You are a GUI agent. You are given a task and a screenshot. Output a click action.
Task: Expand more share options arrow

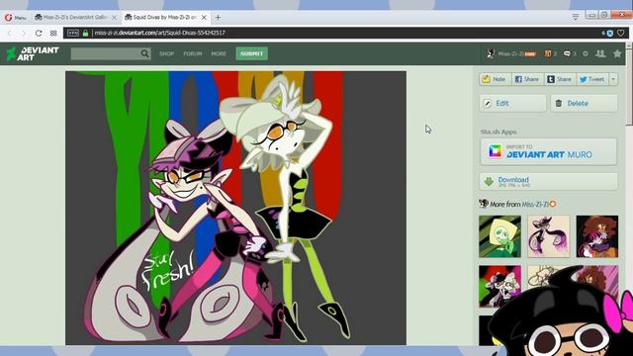tap(613, 79)
